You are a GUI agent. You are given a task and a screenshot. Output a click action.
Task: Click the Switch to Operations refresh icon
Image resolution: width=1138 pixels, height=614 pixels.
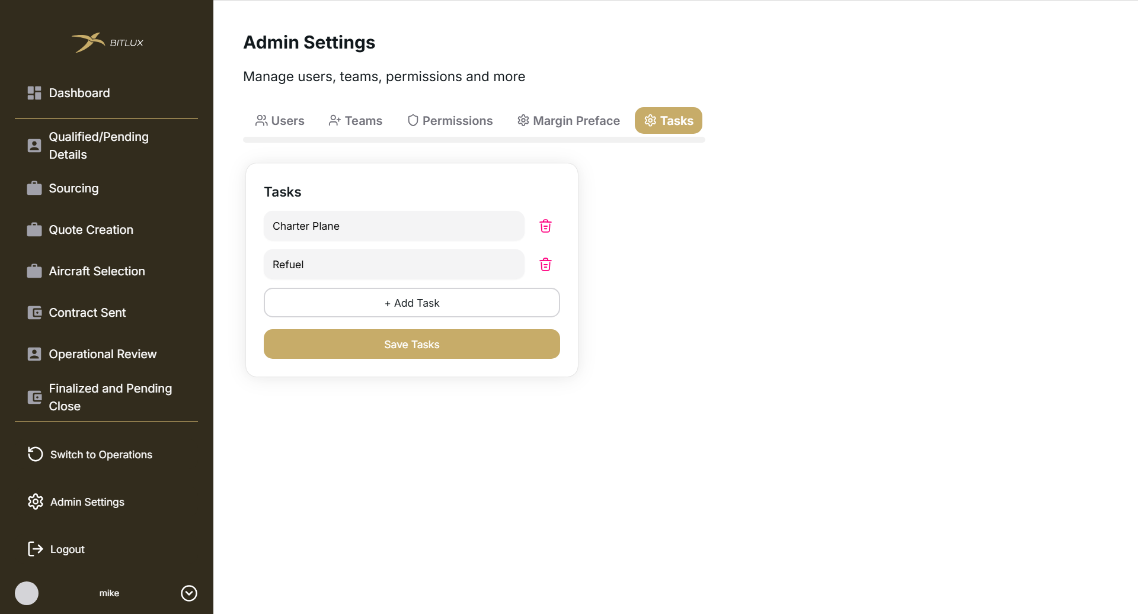coord(36,454)
